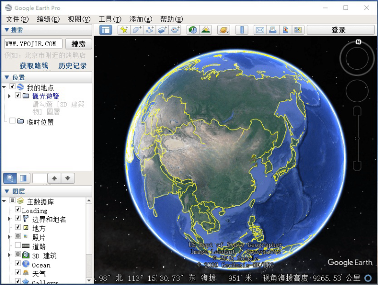This screenshot has width=378, height=285.
Task: Click the 获取路线 directions link
Action: pos(34,65)
